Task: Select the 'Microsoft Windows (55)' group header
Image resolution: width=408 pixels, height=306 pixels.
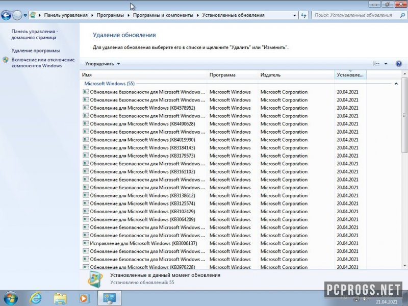Action: (109, 84)
